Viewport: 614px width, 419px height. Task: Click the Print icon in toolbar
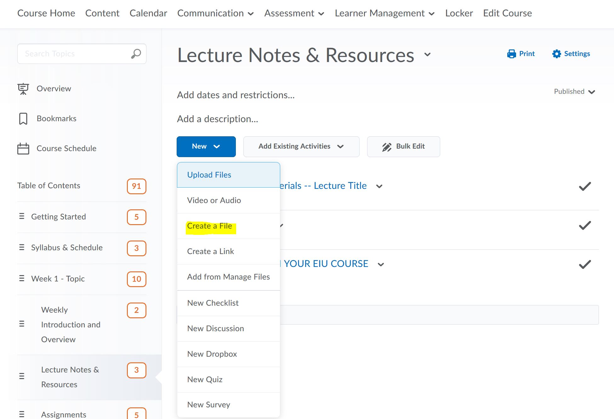512,53
